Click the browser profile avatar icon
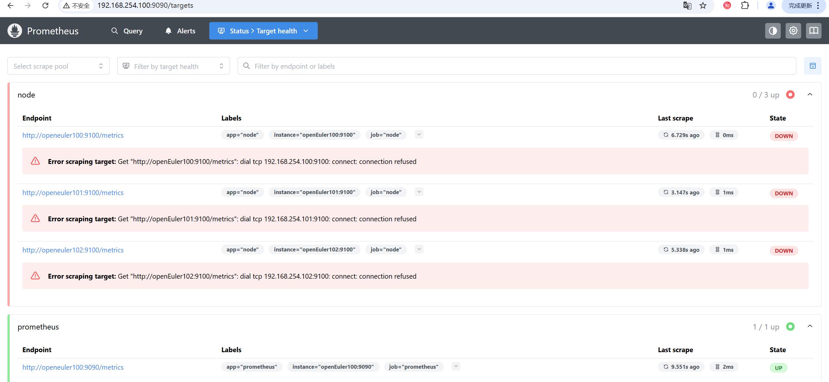Image resolution: width=829 pixels, height=382 pixels. [771, 6]
